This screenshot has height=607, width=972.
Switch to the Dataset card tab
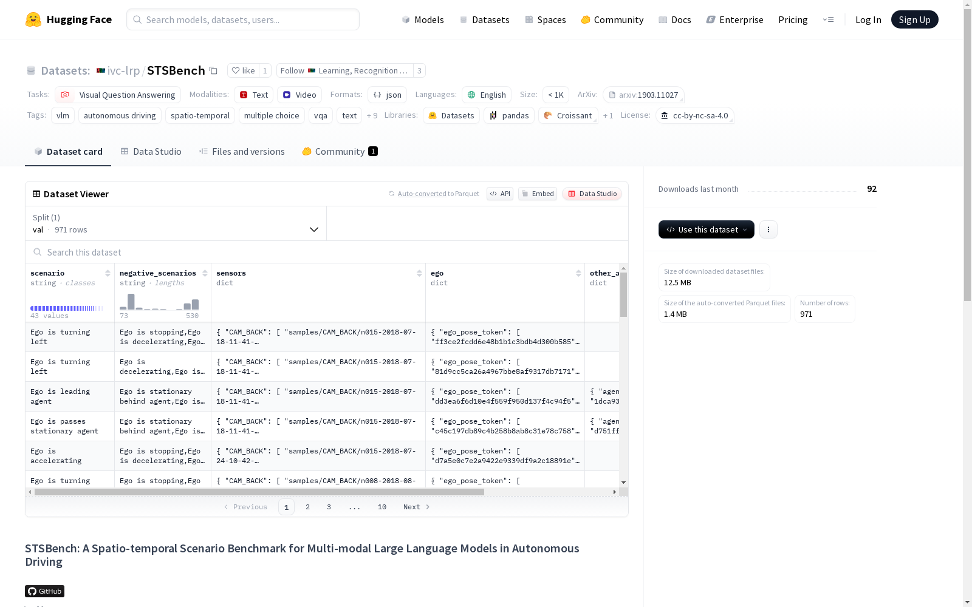68,151
